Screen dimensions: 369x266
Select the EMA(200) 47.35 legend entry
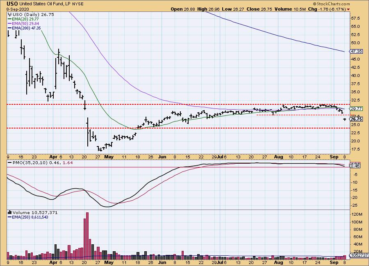tap(25, 28)
